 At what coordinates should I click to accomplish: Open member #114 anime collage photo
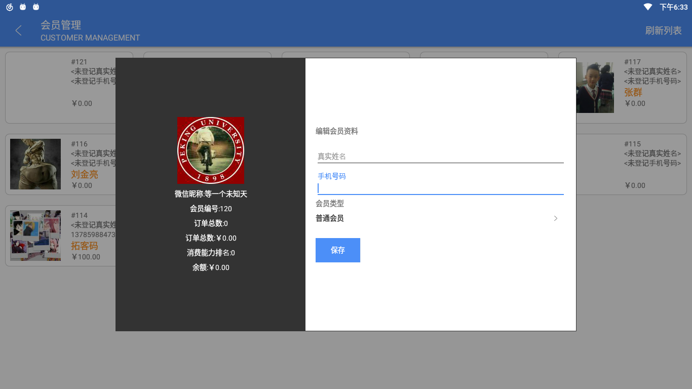point(35,236)
